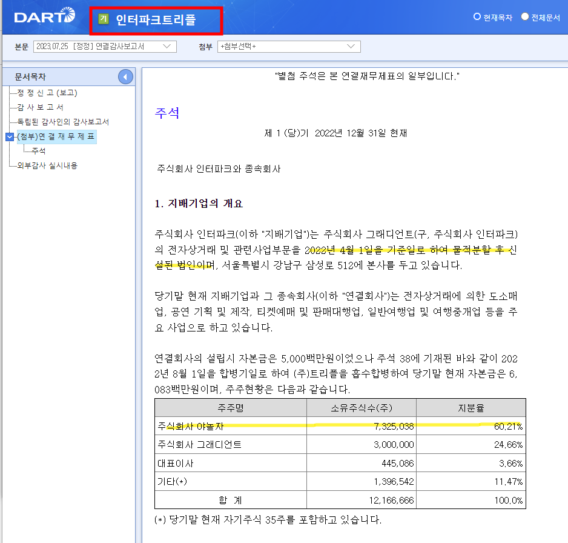Select (첨부)연 결 재 무 제 표 item
The image size is (568, 543).
(x=56, y=136)
